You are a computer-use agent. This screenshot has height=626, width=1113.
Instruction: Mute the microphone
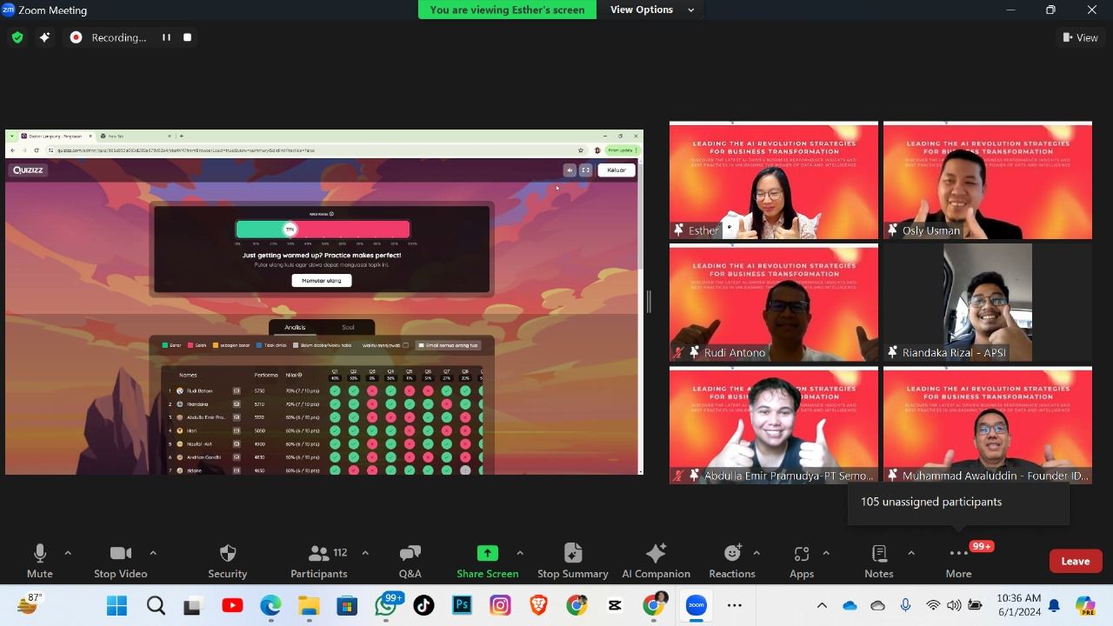tap(39, 554)
